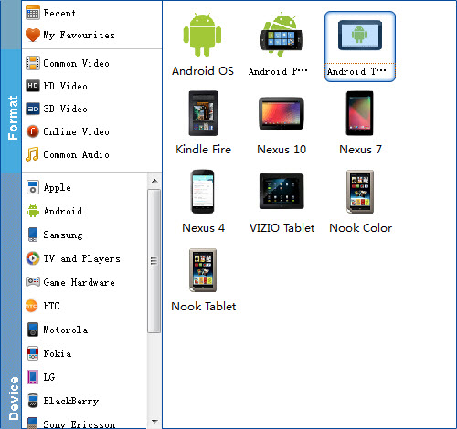
Task: Click the LG phone icon
Action: click(33, 377)
